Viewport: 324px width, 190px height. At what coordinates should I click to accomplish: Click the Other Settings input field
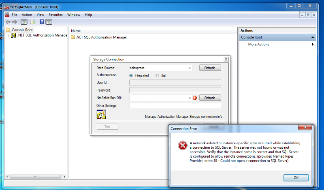[175, 106]
